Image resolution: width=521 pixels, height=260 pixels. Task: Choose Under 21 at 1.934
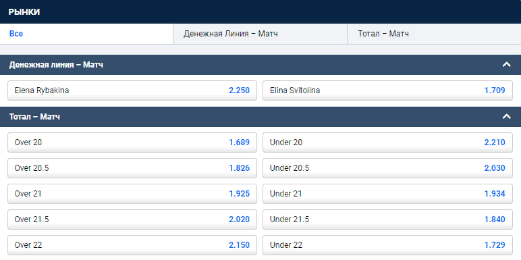[x=387, y=194]
